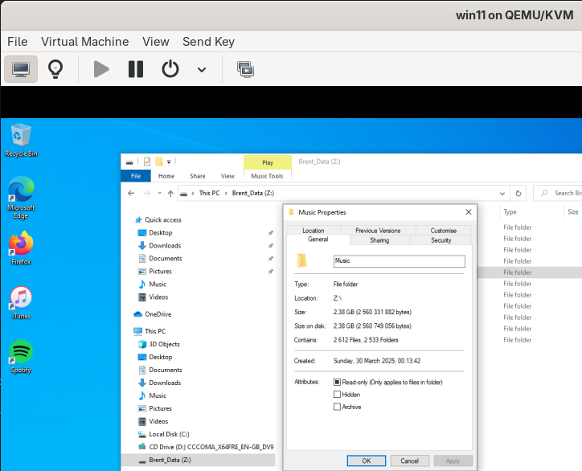Click Brent_Data (Z:) in address breadcrumb
The height and width of the screenshot is (471, 582).
(x=253, y=193)
